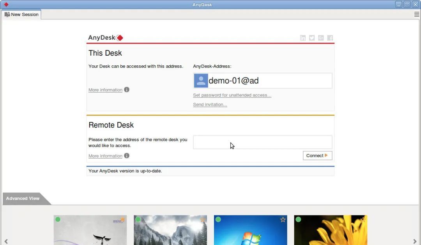
Task: Select the demo-01@ad address field
Action: [263, 80]
